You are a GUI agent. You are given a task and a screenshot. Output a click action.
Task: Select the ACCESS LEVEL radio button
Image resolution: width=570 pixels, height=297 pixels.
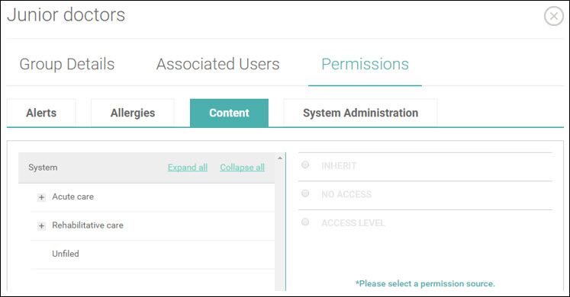305,222
